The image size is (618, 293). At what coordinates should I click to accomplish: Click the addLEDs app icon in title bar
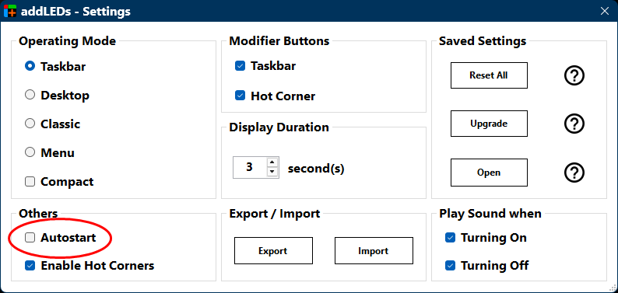(x=10, y=11)
